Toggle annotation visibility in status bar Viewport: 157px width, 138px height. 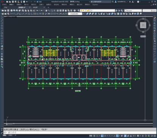click(x=125, y=135)
